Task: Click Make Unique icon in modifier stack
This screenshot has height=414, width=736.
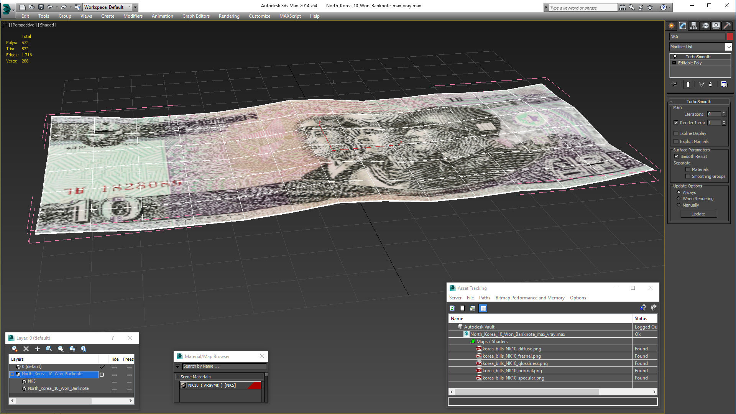Action: (x=701, y=84)
